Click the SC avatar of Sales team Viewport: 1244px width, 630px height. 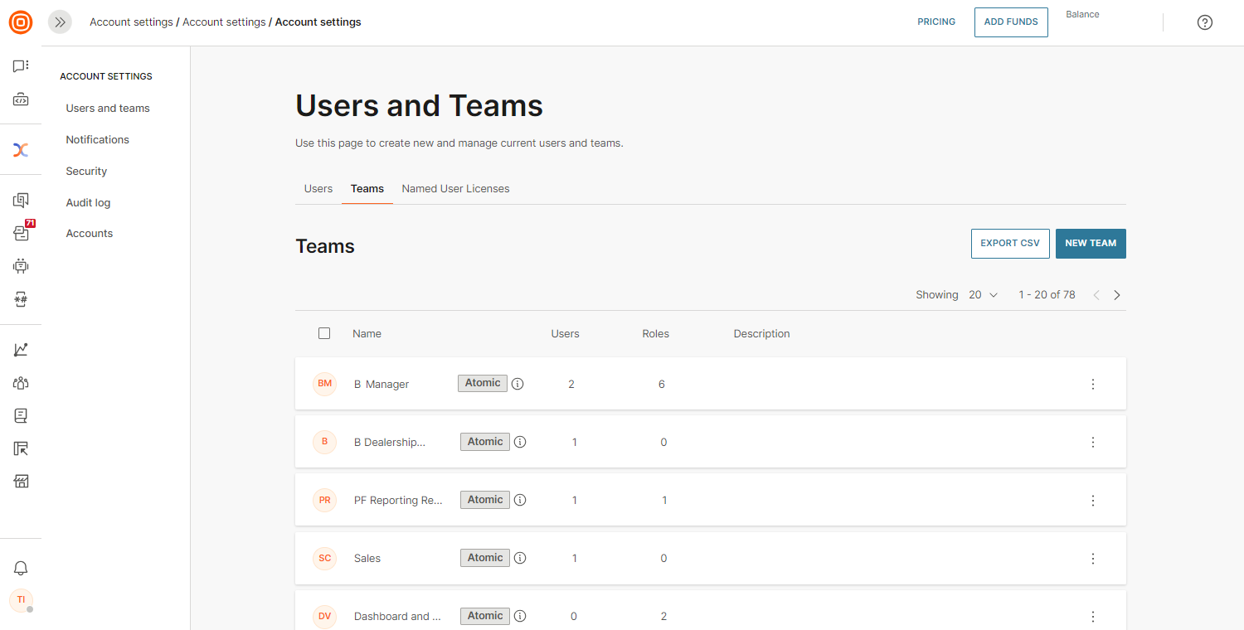[x=324, y=558]
